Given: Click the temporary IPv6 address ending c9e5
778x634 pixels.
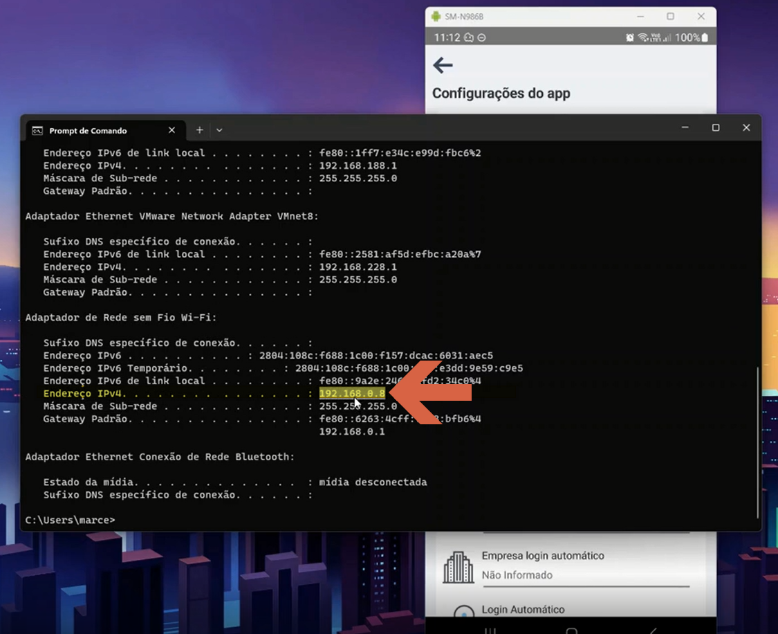Looking at the screenshot, I should coord(409,368).
